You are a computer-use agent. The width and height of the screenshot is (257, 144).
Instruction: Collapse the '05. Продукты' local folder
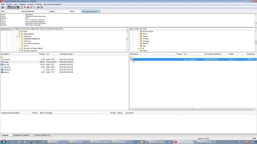[17, 36]
